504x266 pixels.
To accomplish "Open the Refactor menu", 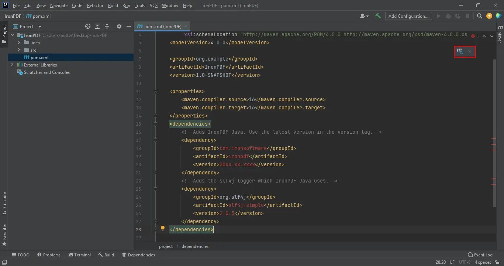I will (x=95, y=6).
